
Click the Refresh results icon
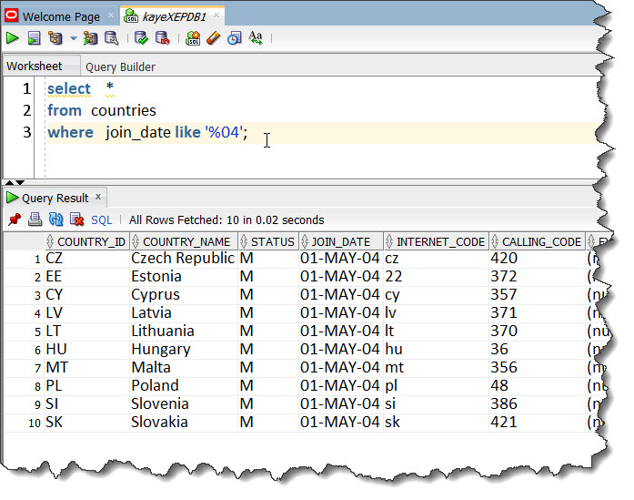click(x=55, y=219)
